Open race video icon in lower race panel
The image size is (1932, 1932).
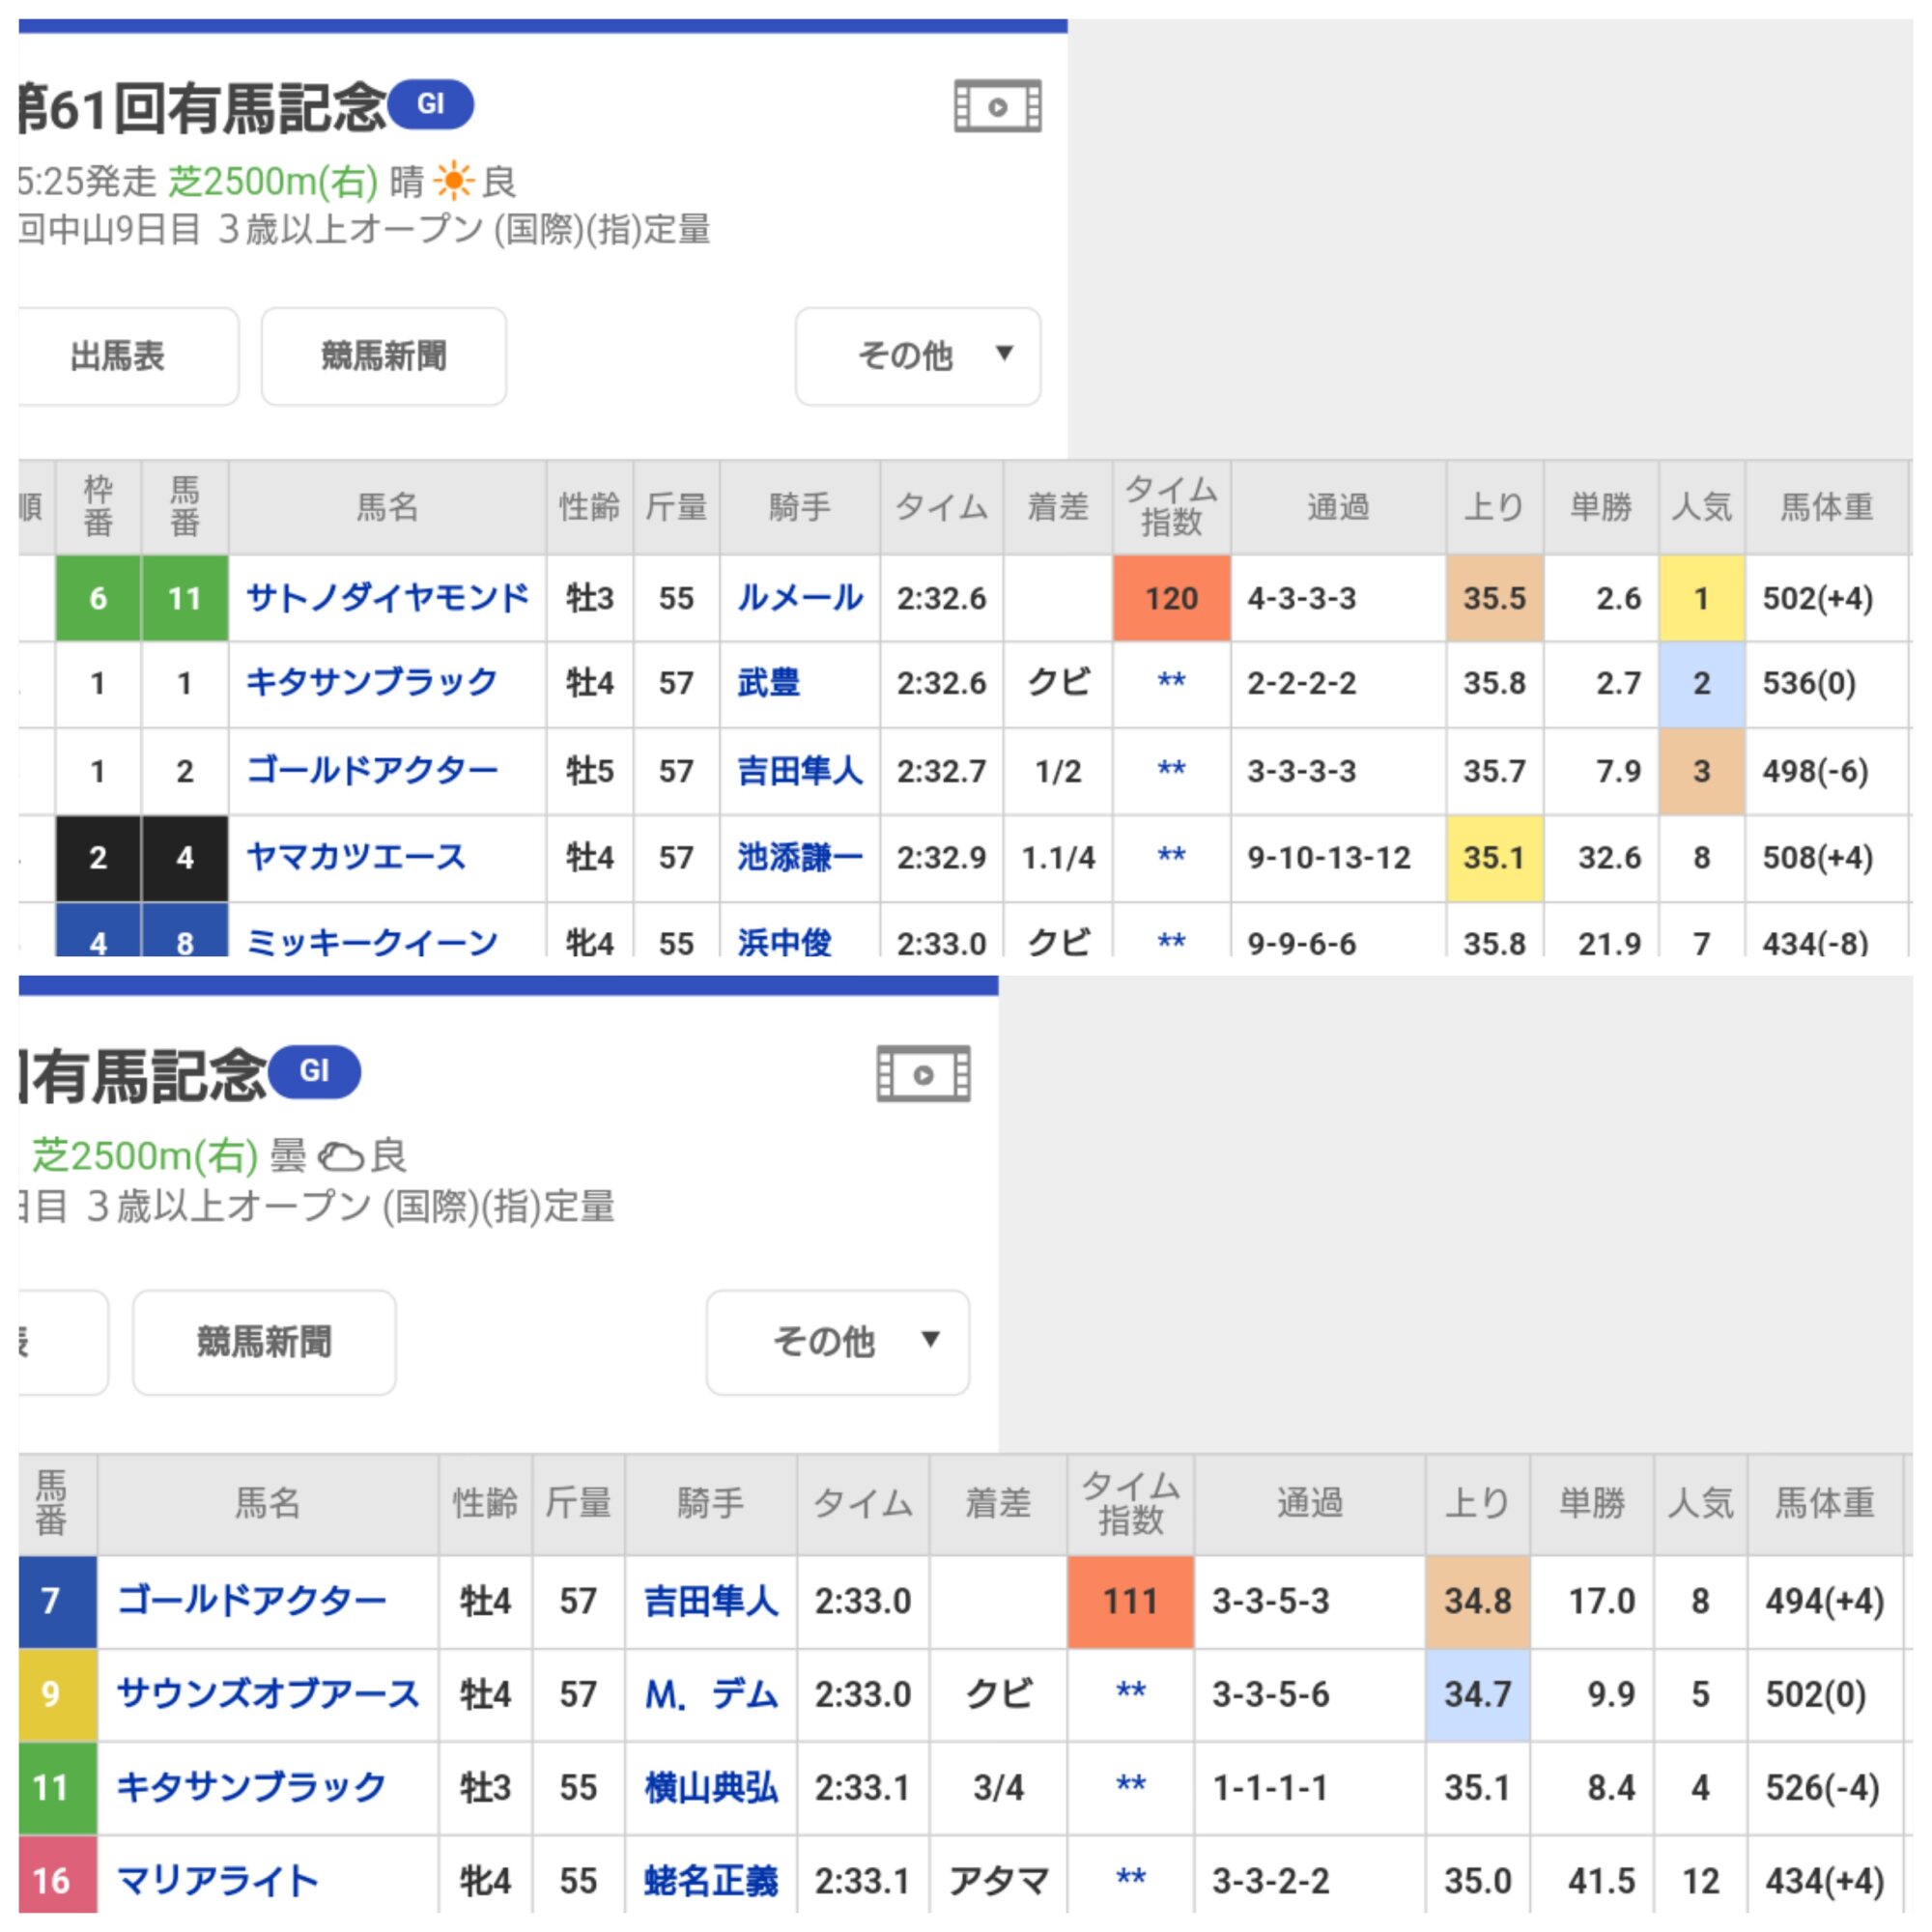click(x=923, y=1074)
